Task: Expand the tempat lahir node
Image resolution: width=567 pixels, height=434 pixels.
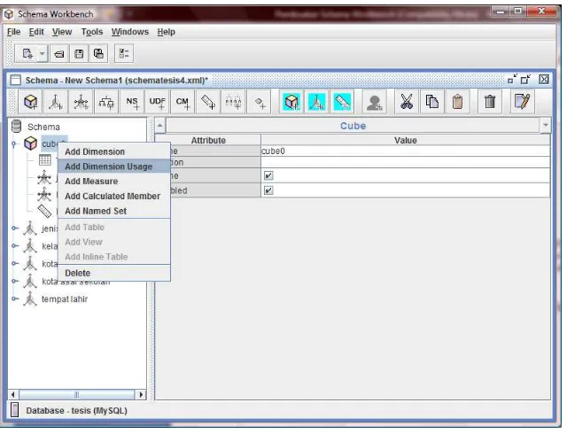Action: [15, 298]
